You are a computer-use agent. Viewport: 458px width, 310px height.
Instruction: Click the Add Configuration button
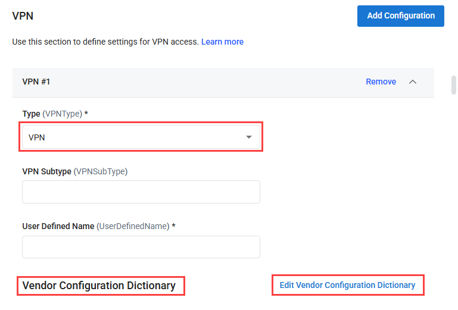pos(400,16)
